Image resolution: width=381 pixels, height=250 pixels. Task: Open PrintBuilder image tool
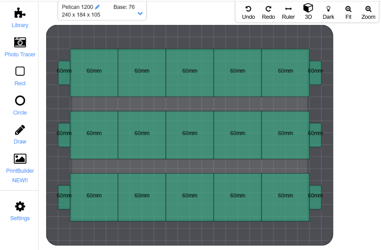[20, 159]
